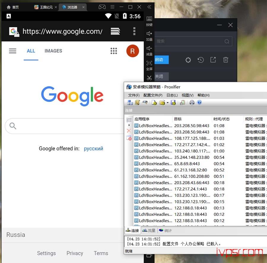Open the blue help icon in Proxifier
The image size is (267, 263).
tap(199, 103)
